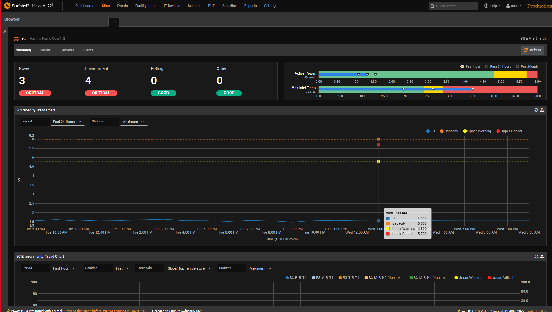Refresh the 5C Capacity Trend Chart
This screenshot has height=312, width=552.
pyautogui.click(x=536, y=110)
